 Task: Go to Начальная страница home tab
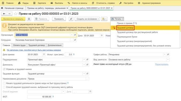coord(12,8)
